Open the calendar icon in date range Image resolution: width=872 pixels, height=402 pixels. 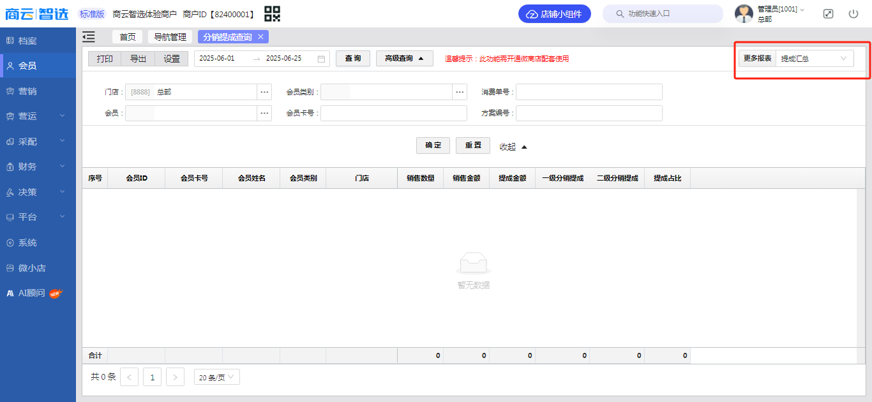click(x=321, y=59)
